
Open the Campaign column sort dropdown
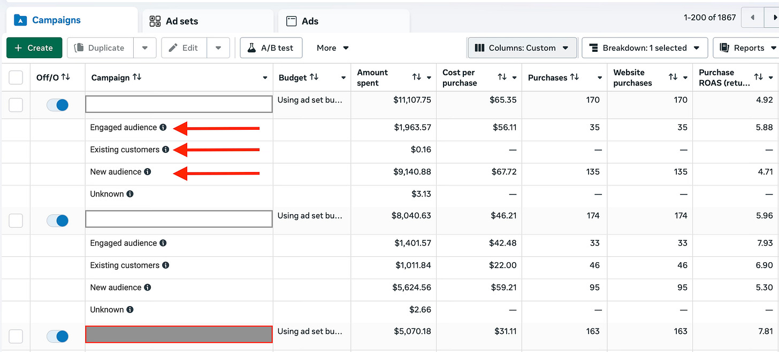[x=265, y=77]
